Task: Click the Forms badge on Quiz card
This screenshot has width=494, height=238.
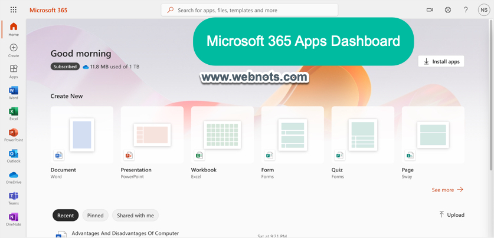Action: tap(339, 155)
